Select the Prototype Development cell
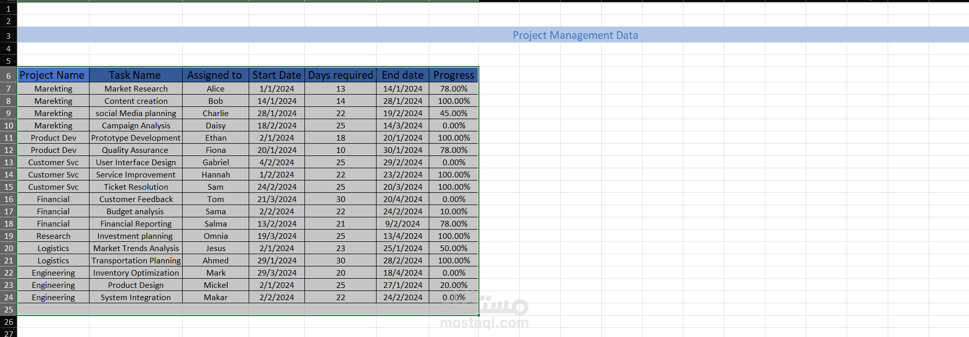Image resolution: width=969 pixels, height=337 pixels. (x=136, y=138)
